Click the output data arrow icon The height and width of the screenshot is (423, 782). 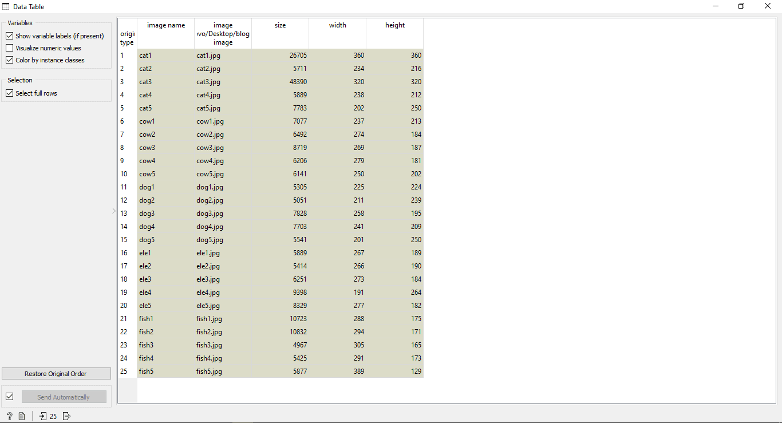66,416
